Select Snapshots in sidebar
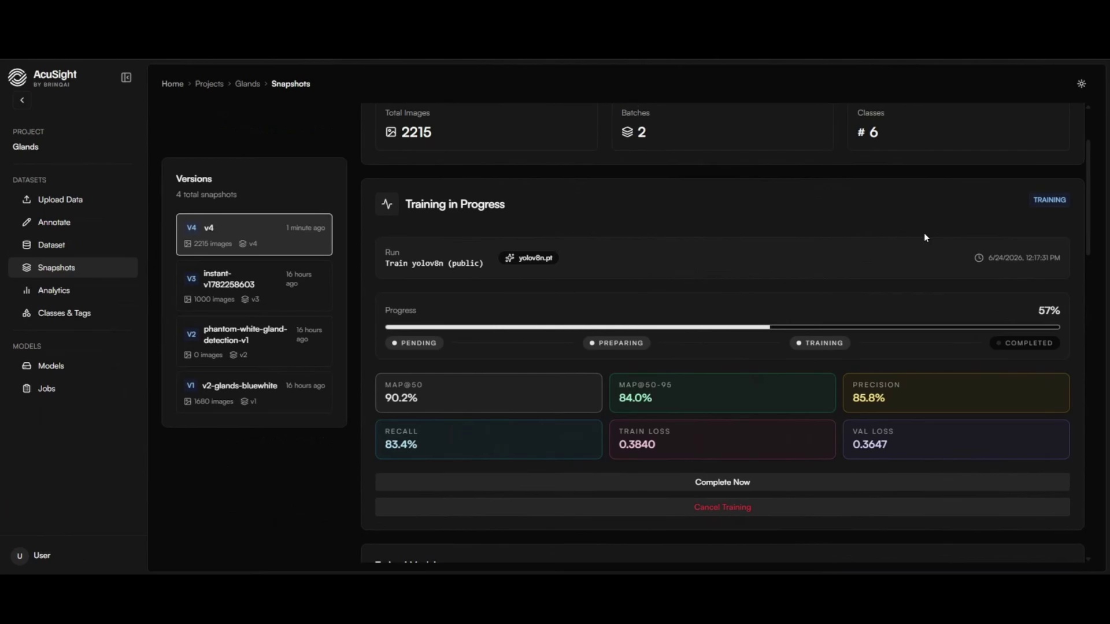The height and width of the screenshot is (624, 1110). click(73, 268)
